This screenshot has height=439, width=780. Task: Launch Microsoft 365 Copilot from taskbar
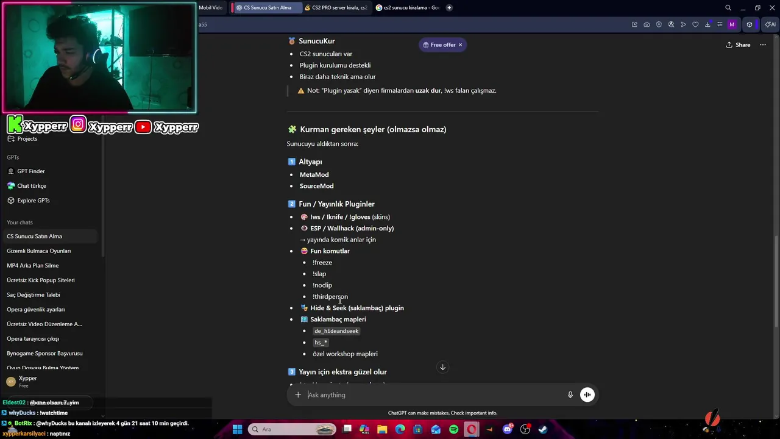pyautogui.click(x=364, y=429)
